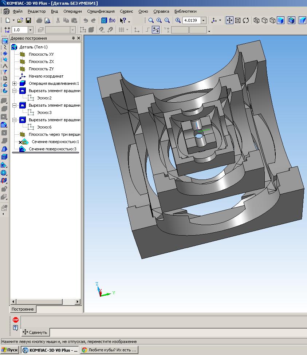Screen dimensions: 307x355
Task: Open the zoom scale 4.0139 dropdown
Action: (x=204, y=20)
